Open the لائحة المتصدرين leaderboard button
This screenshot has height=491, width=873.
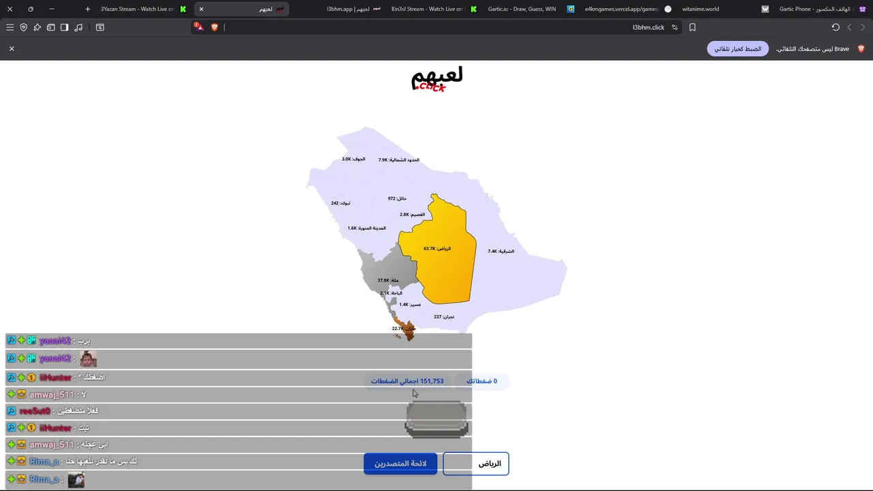[x=400, y=464]
